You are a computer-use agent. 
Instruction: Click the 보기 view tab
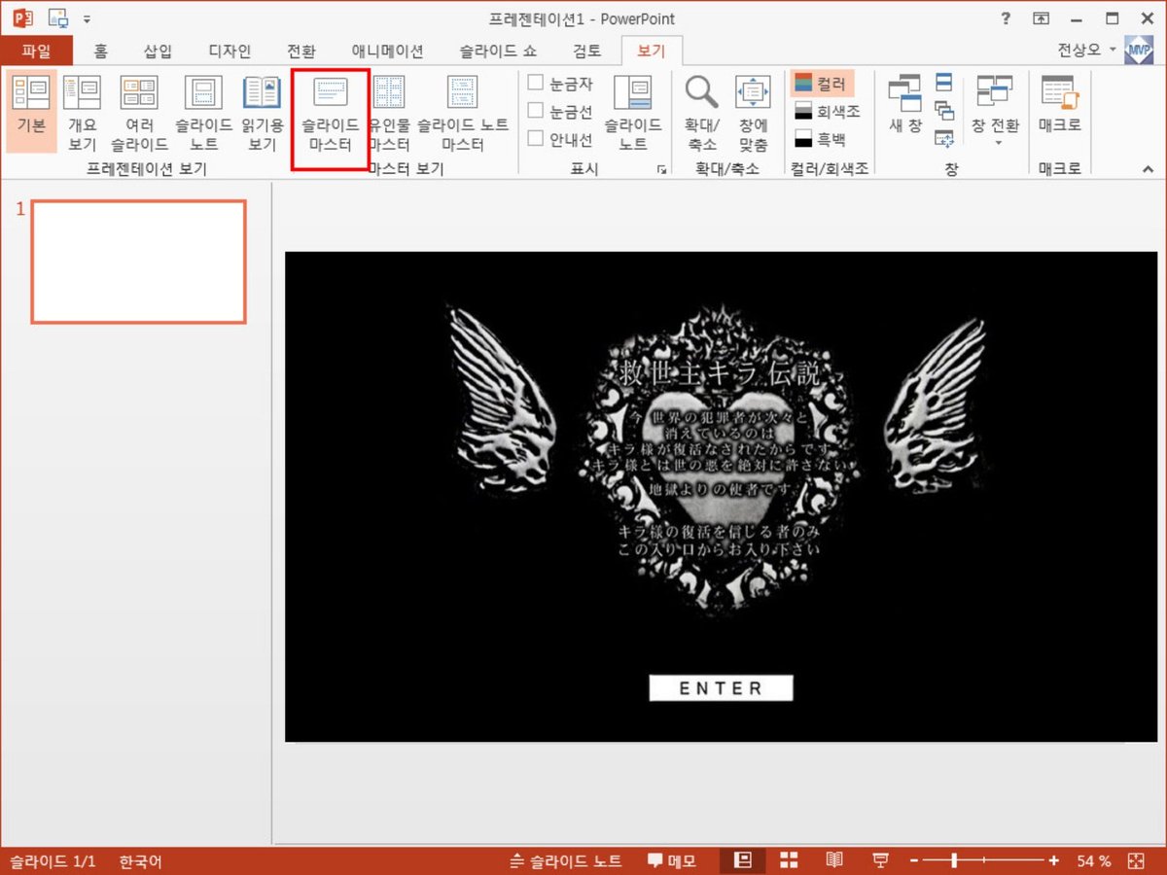651,51
